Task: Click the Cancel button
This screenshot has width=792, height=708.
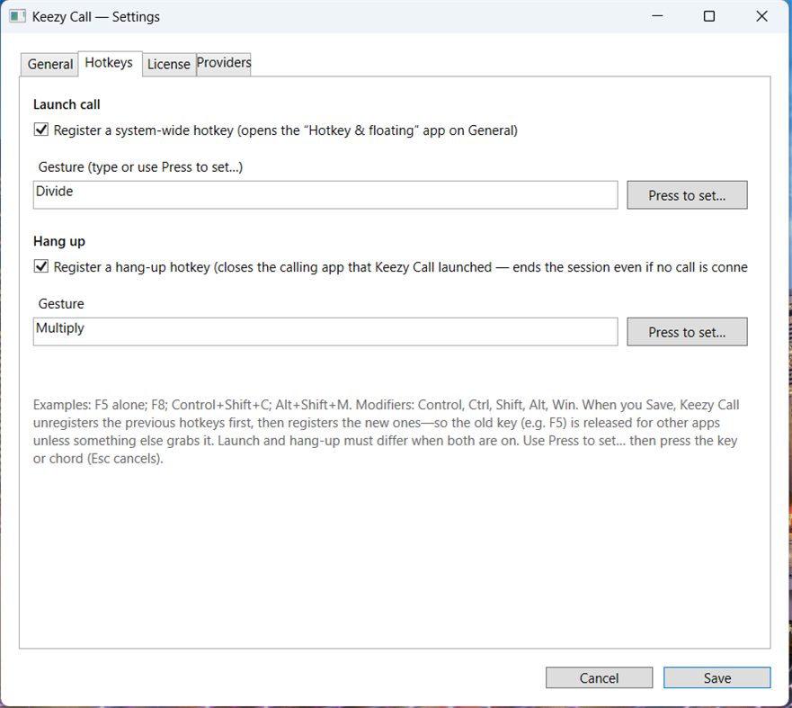Action: pos(599,677)
